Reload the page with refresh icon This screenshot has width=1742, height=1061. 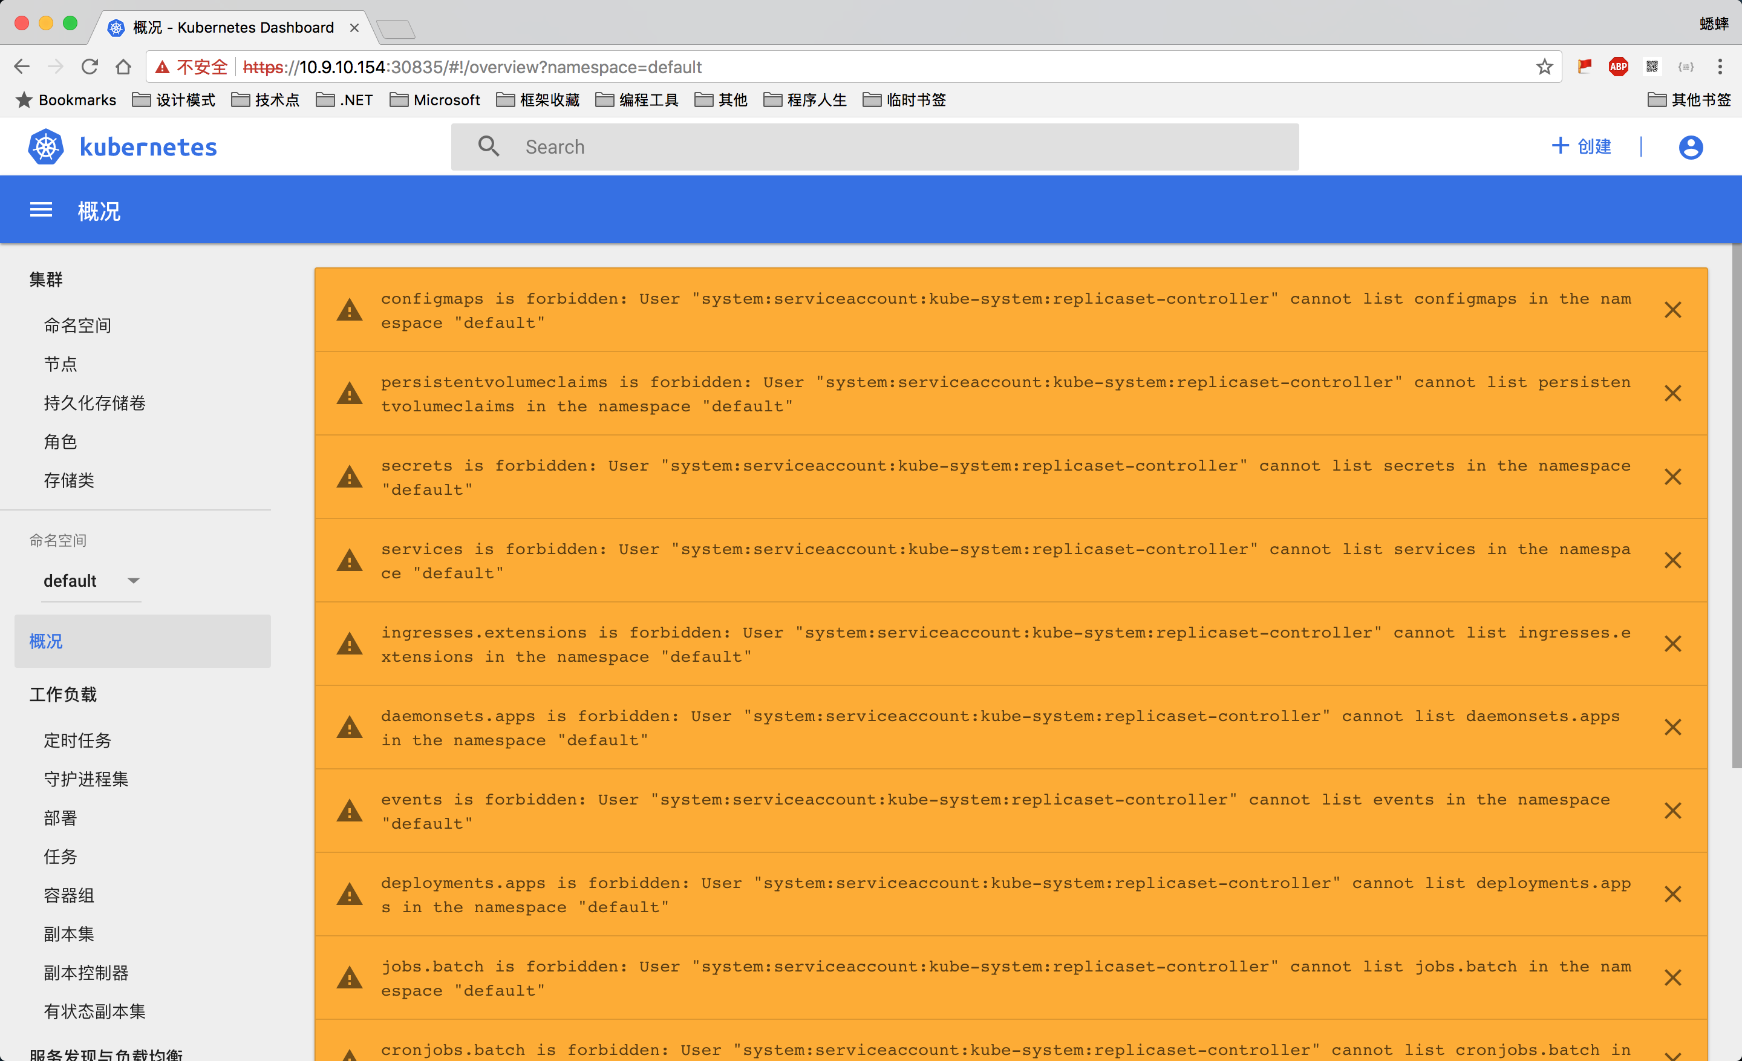[90, 67]
